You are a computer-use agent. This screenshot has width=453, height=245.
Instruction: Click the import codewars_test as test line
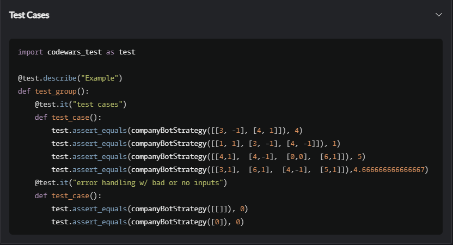[77, 52]
